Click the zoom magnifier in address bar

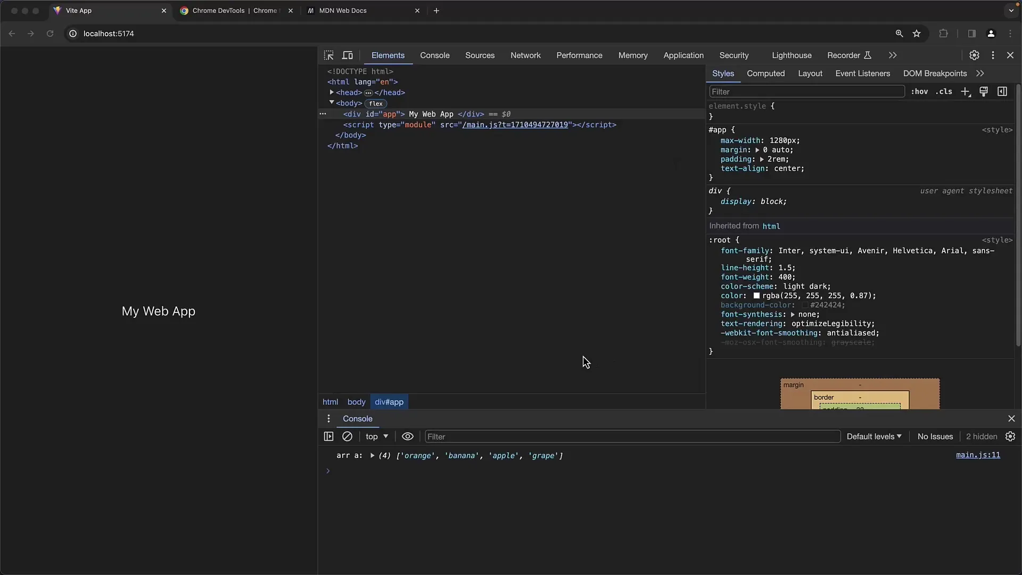899,34
